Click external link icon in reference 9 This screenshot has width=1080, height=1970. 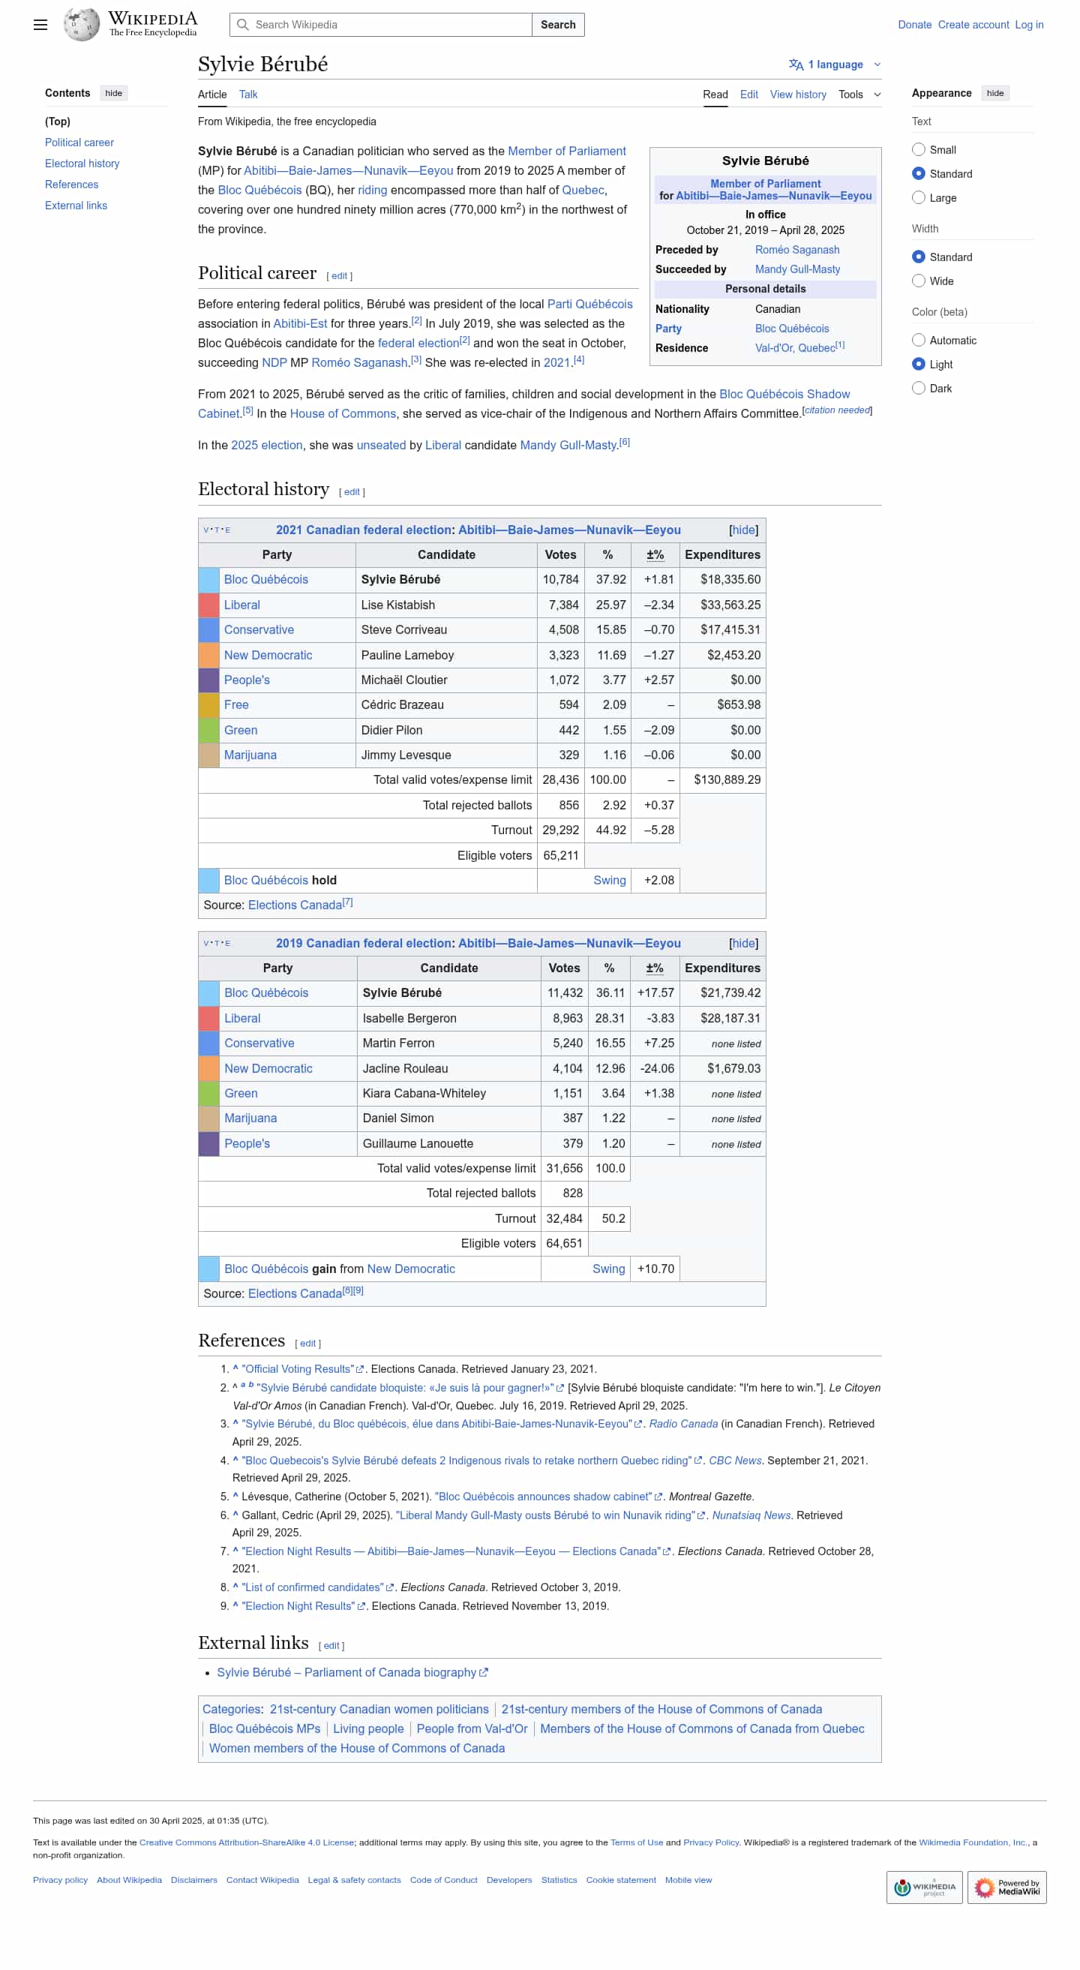click(x=361, y=1607)
